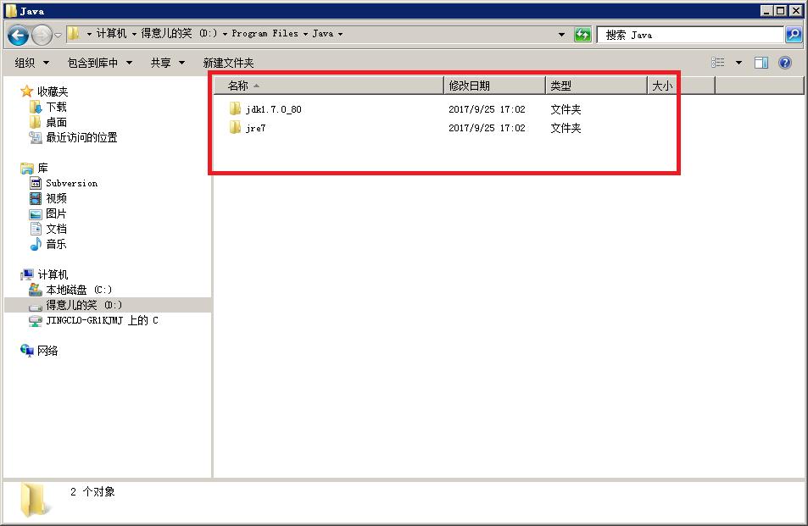The height and width of the screenshot is (526, 808).
Task: Open the views dropdown arrow
Action: 738,62
